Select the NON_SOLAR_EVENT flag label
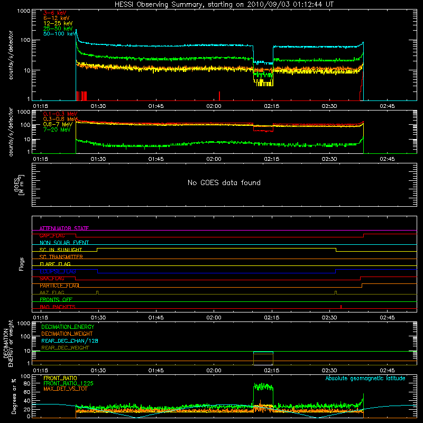Image resolution: width=423 pixels, height=423 pixels. pyautogui.click(x=64, y=243)
